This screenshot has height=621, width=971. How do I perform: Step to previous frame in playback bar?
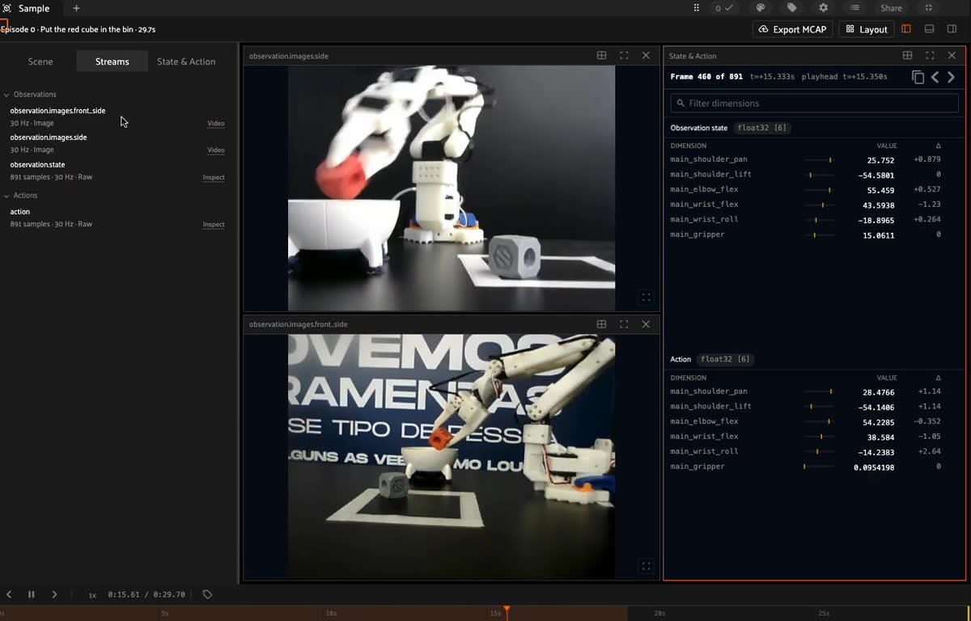tap(9, 594)
